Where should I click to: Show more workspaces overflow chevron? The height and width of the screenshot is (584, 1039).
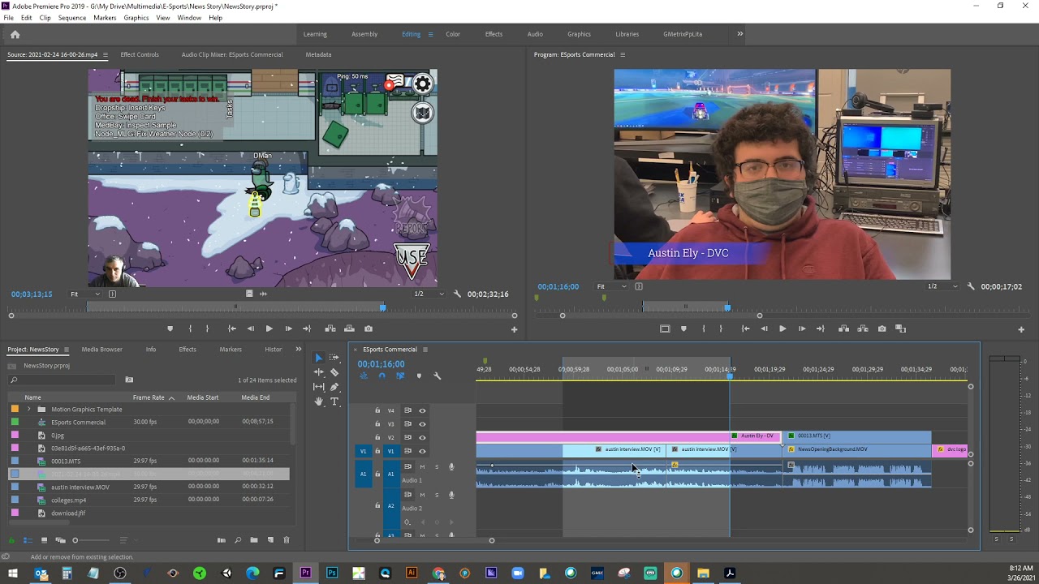point(739,34)
